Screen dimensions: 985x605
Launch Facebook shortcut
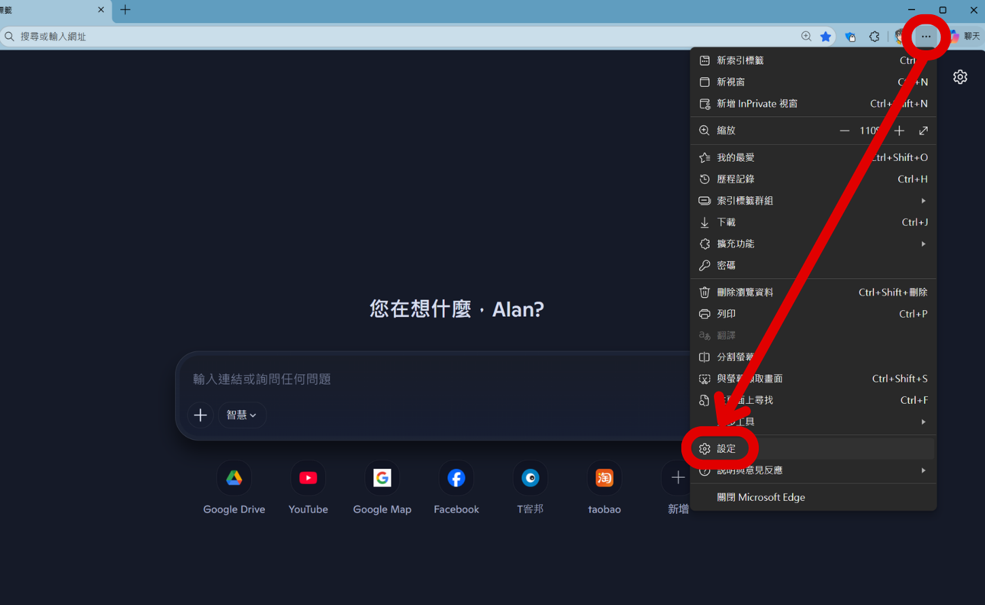456,477
